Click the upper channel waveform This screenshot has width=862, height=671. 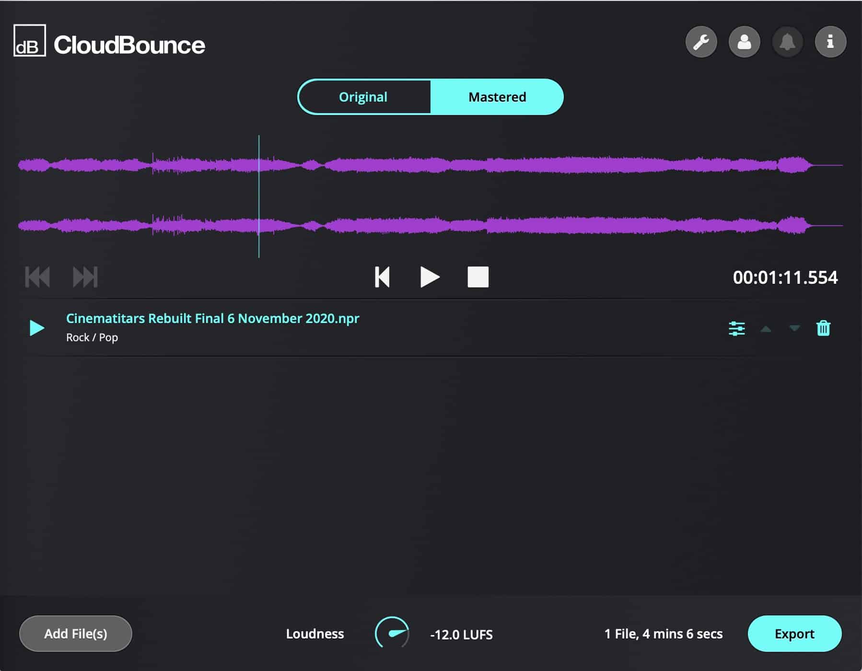click(x=430, y=165)
